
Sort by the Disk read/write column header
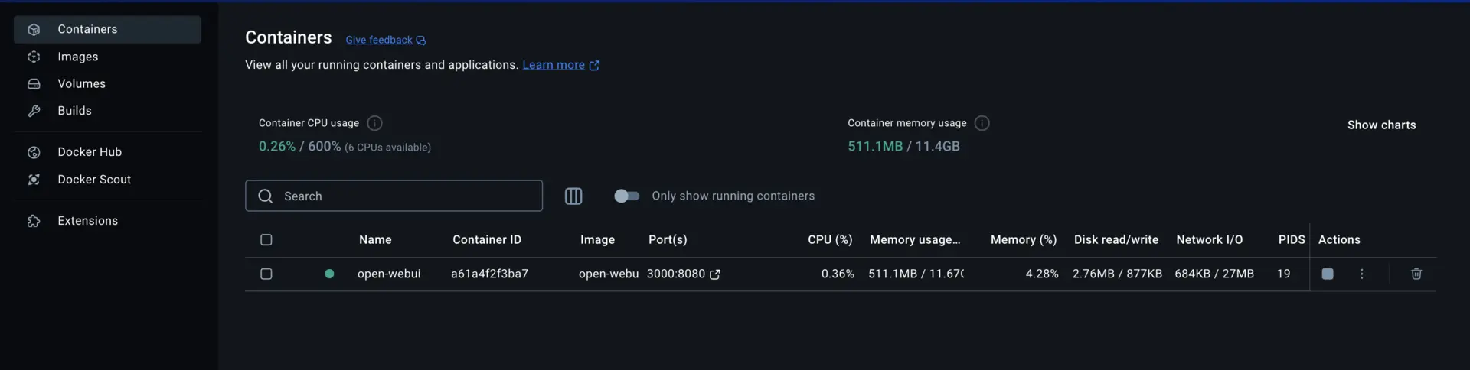[x=1116, y=239]
